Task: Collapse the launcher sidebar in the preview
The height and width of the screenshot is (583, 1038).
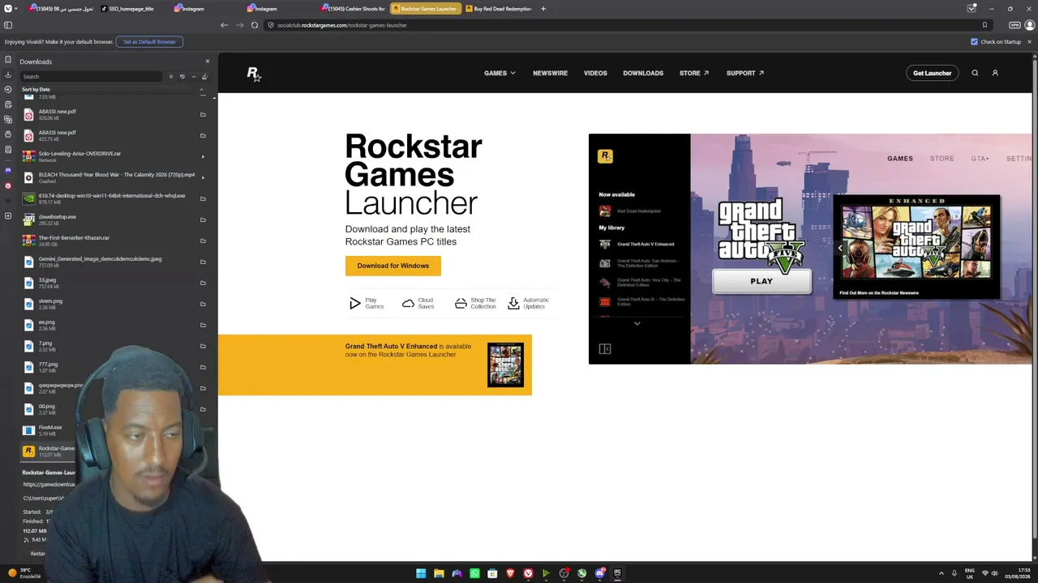Action: (x=605, y=349)
